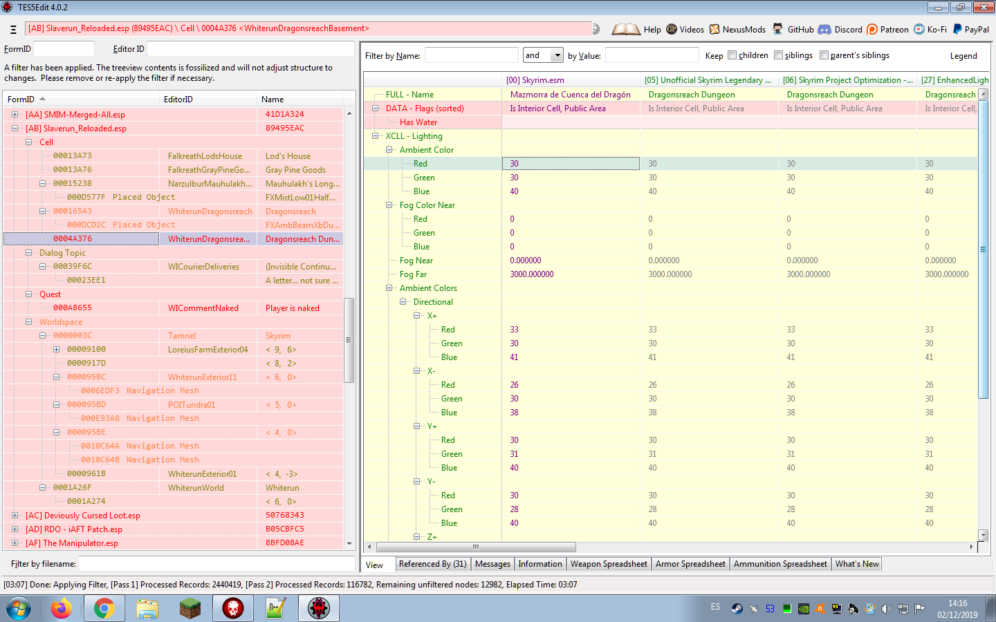Open the Videos link icon
Viewport: 996px width, 622px height.
click(x=672, y=29)
